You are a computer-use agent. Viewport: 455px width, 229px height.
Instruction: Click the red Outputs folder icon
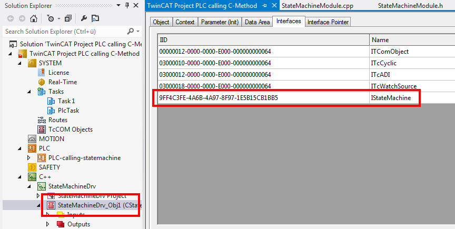tap(61, 224)
